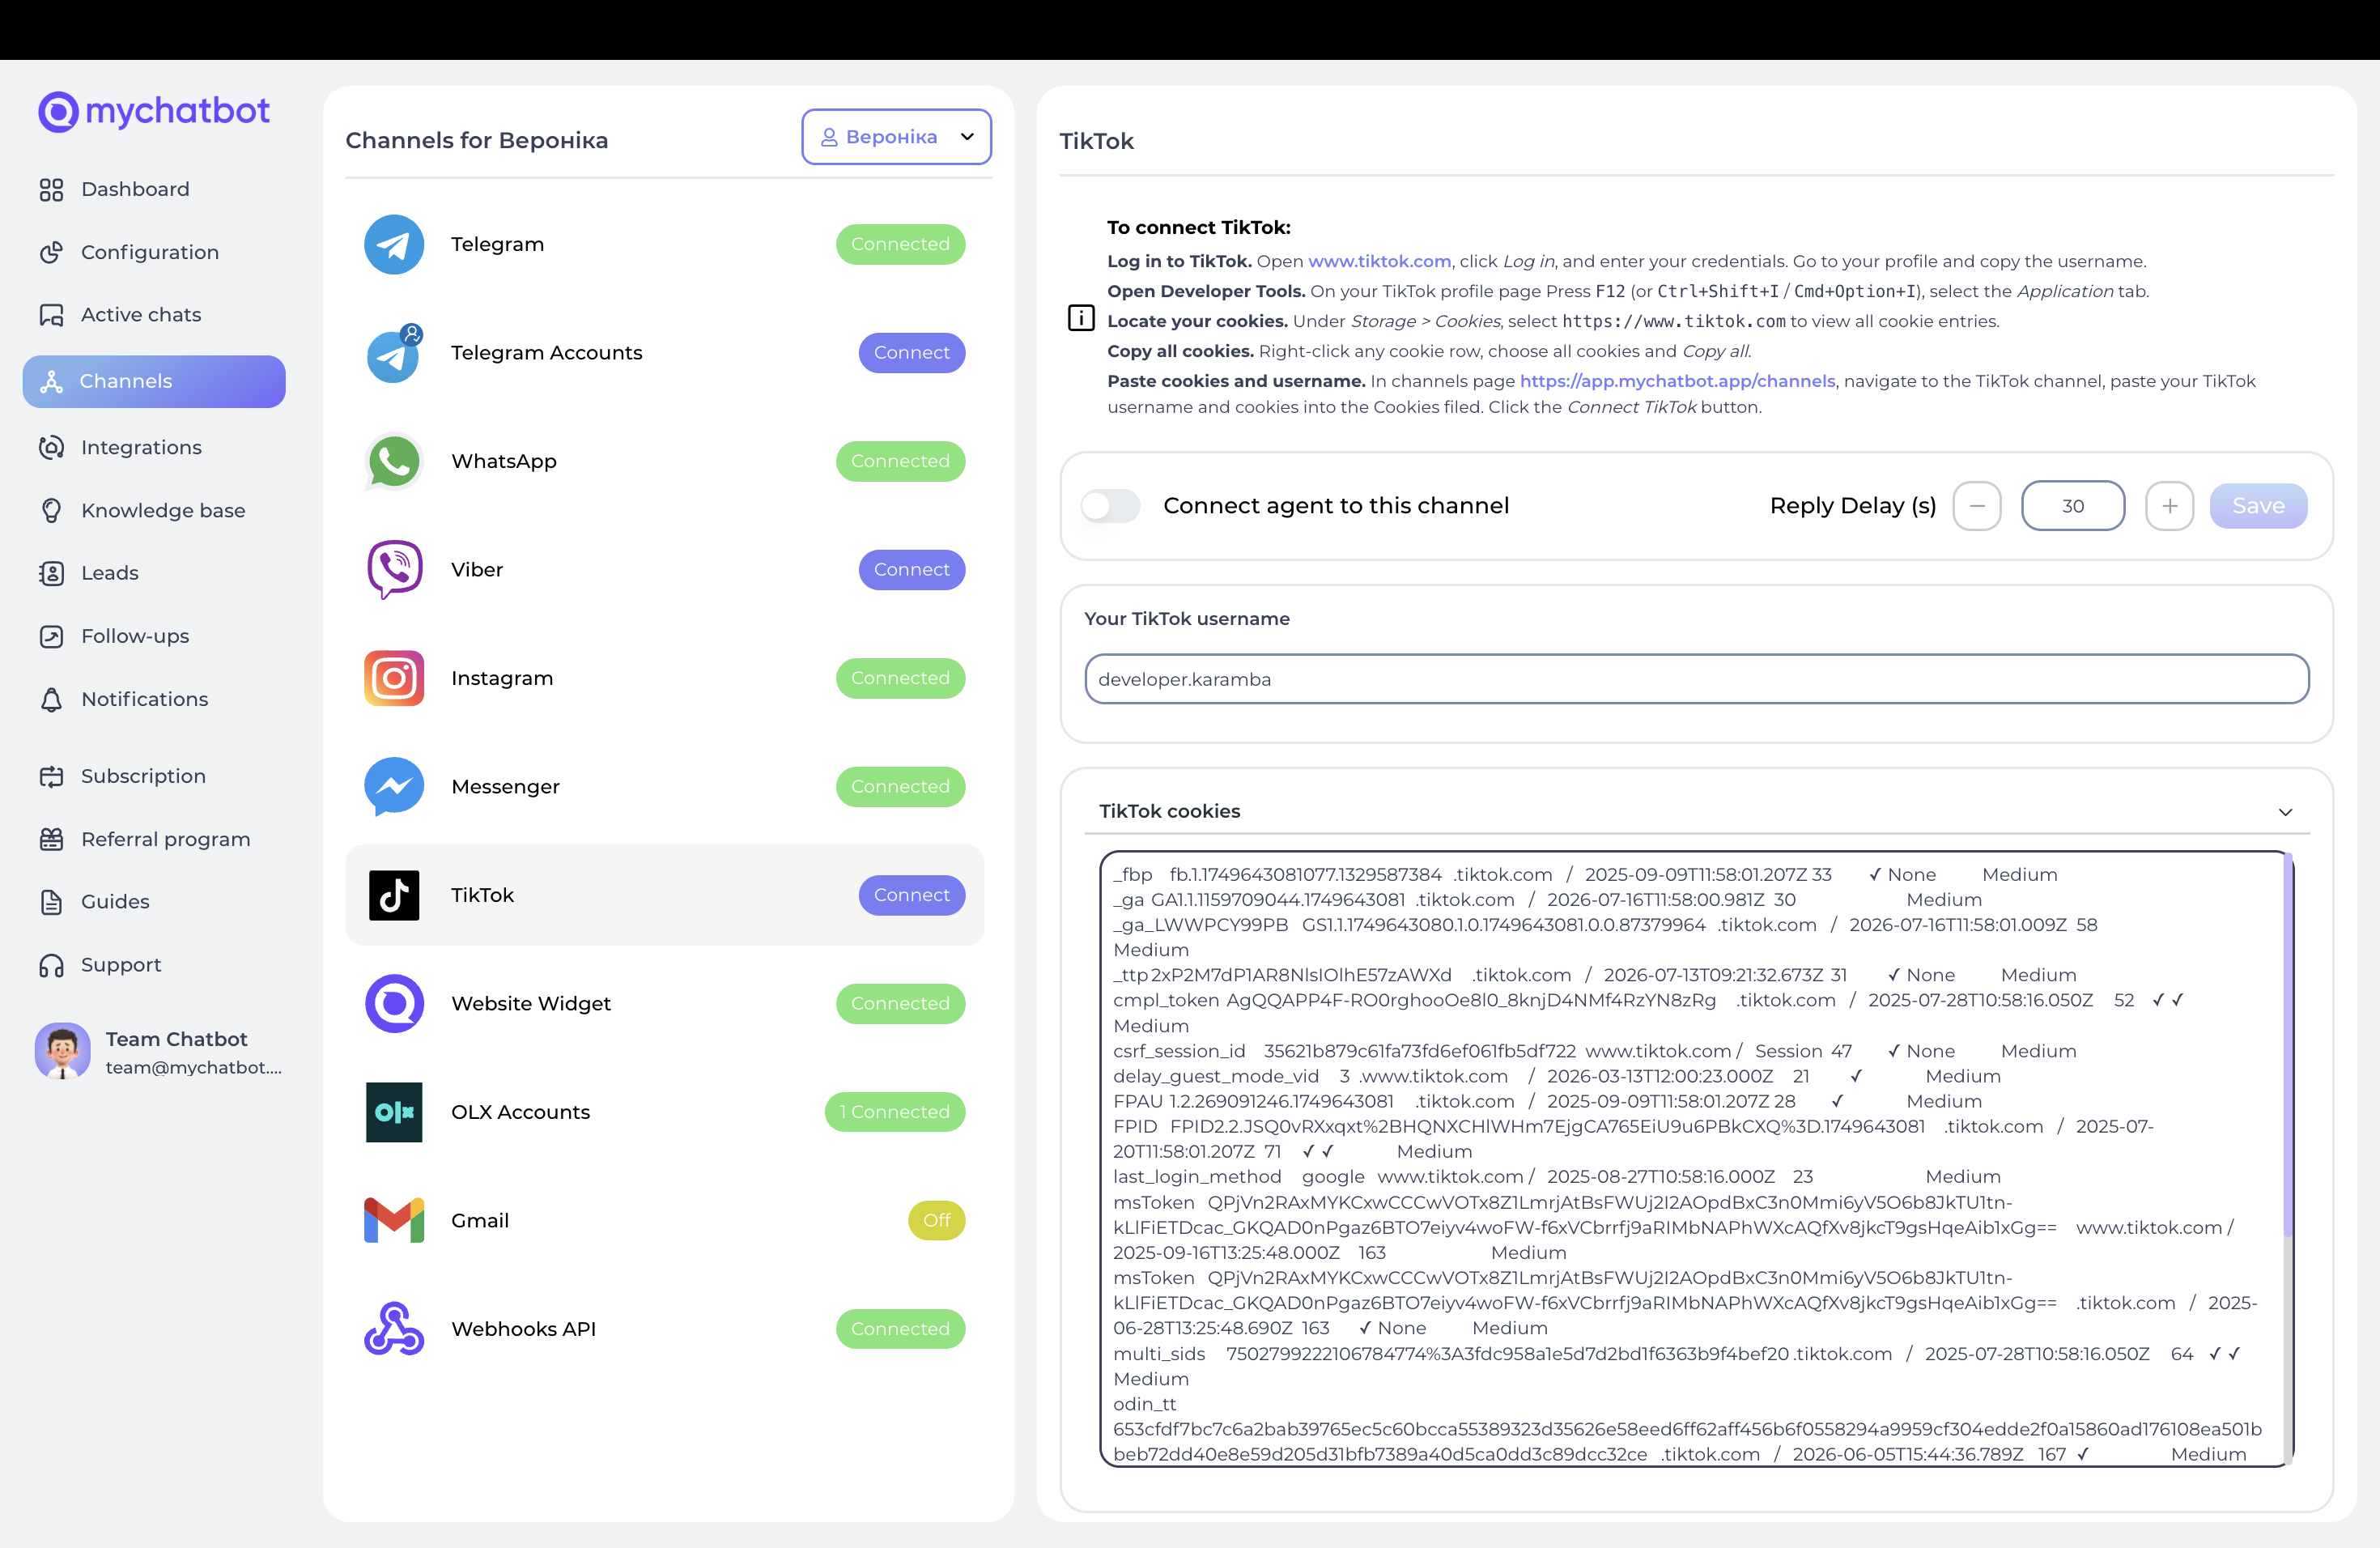Click the Webhooks API icon
Screen dimensions: 2380x1548
(393, 1328)
